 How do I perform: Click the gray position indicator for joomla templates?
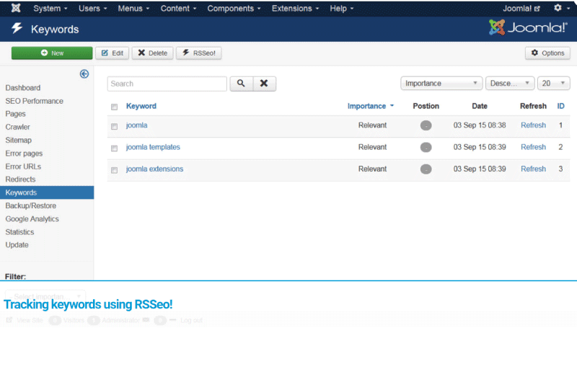coord(426,148)
